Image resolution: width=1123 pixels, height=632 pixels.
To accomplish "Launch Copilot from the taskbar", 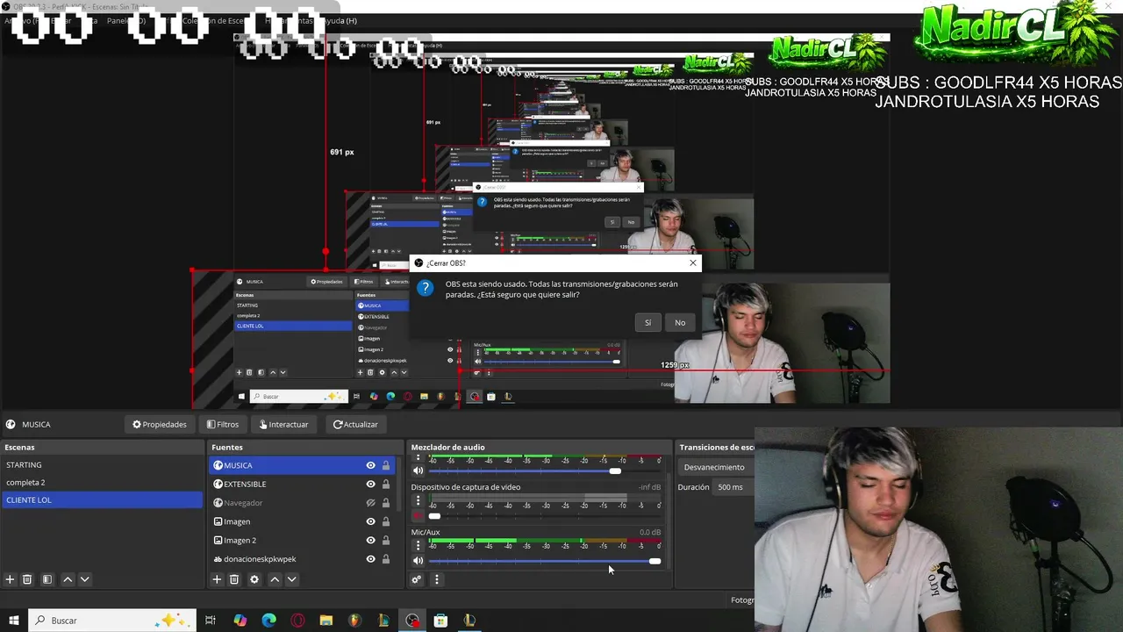I will (x=240, y=621).
